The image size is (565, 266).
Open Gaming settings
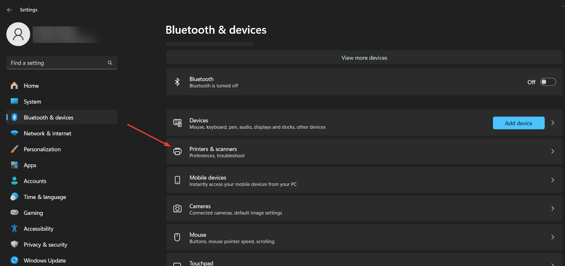[x=62, y=213]
